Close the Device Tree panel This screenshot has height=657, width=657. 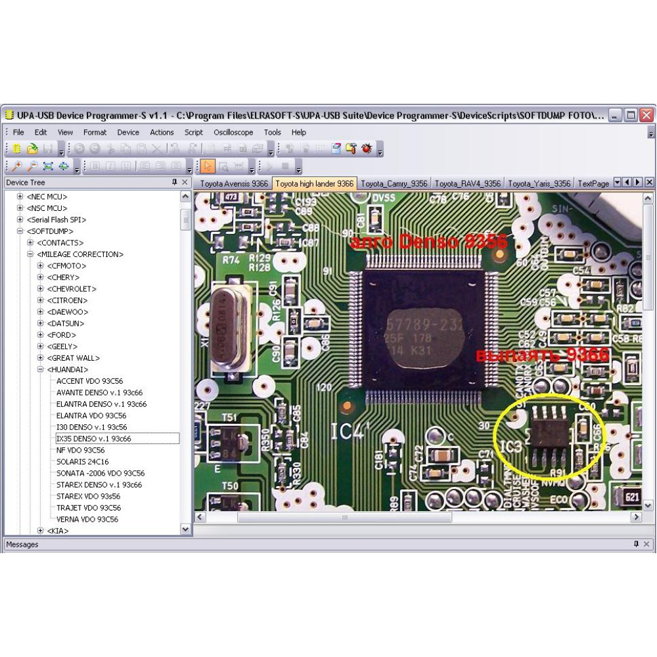point(185,182)
